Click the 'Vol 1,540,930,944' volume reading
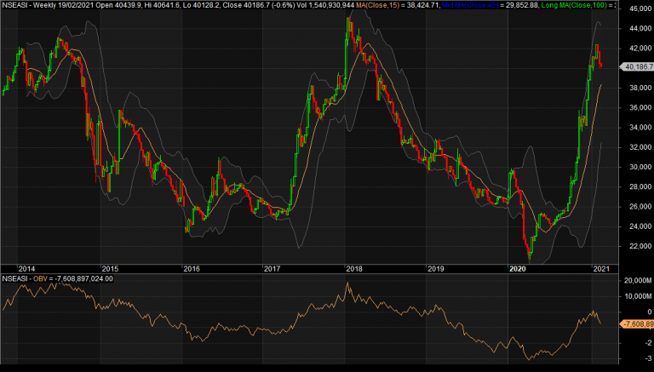Viewport: 654px width, 372px height. [x=326, y=5]
